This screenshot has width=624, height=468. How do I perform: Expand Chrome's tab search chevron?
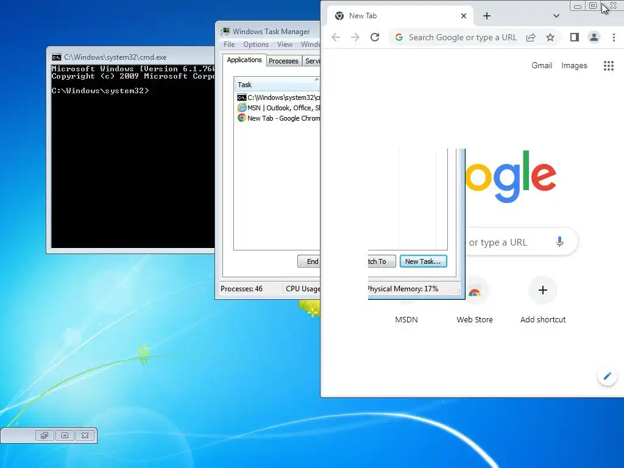(x=556, y=16)
